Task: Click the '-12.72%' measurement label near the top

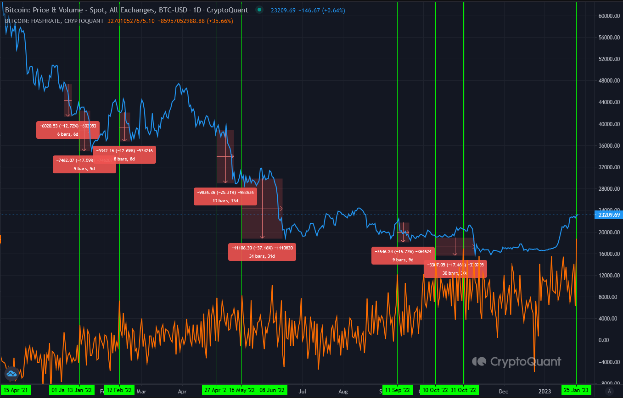Action: (68, 130)
